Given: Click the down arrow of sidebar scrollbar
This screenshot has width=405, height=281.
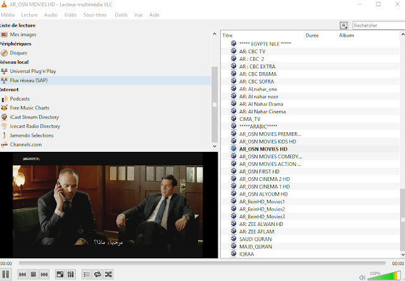Looking at the screenshot, I should click(x=215, y=146).
